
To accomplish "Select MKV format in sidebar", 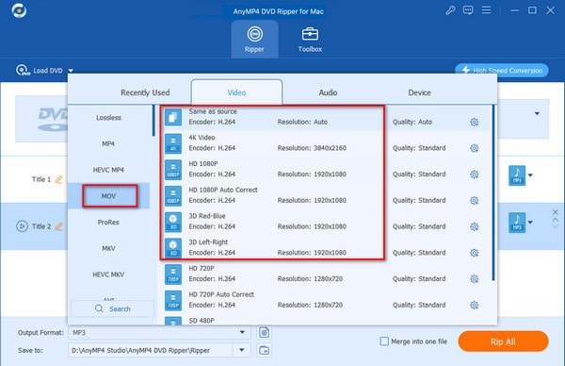I will (108, 248).
